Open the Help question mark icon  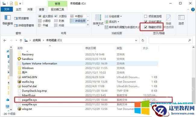click(x=193, y=9)
